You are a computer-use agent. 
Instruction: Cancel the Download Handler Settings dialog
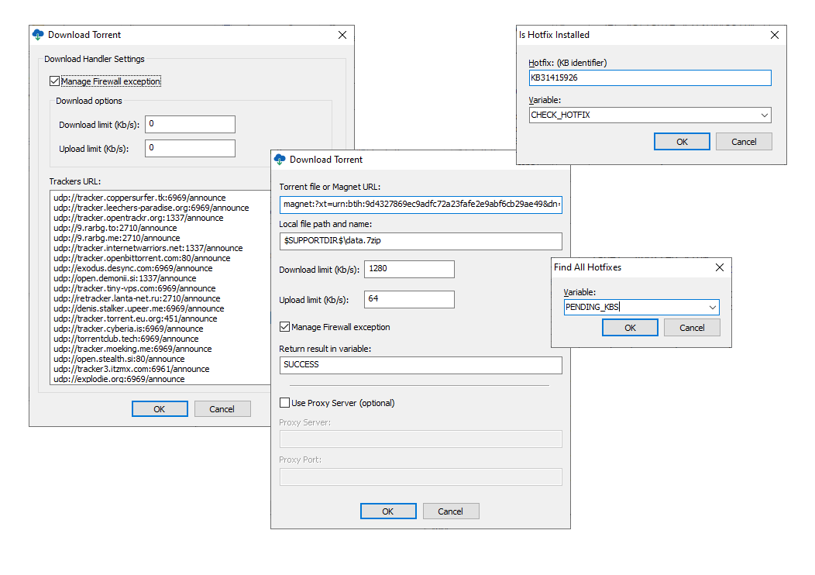click(x=222, y=409)
